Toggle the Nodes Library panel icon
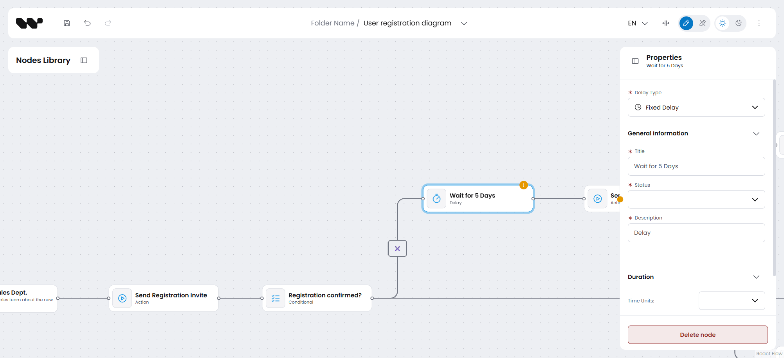The image size is (784, 358). pos(84,60)
